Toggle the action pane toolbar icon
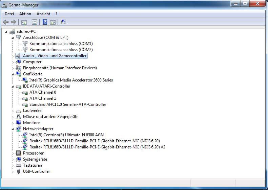 click(x=53, y=22)
